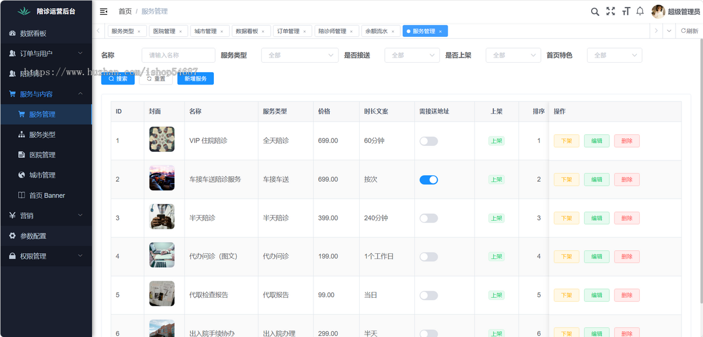Screen dimensions: 703x337
Task: Open cover thumbnail of 半天陪诊
Action: [x=162, y=217]
